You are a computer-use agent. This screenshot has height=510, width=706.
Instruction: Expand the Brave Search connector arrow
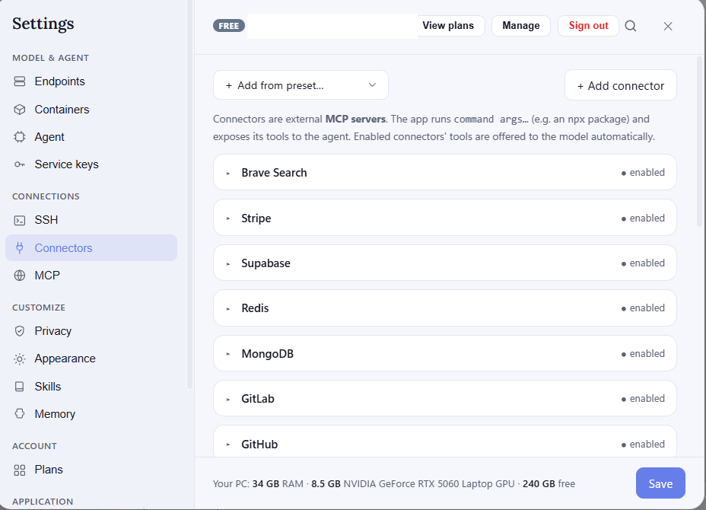pyautogui.click(x=228, y=173)
